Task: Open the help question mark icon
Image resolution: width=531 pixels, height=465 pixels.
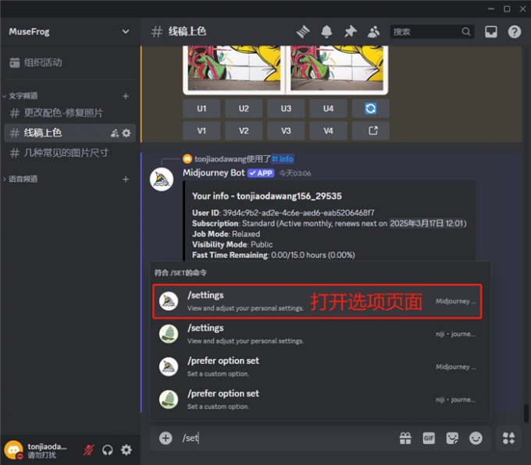Action: (x=514, y=32)
